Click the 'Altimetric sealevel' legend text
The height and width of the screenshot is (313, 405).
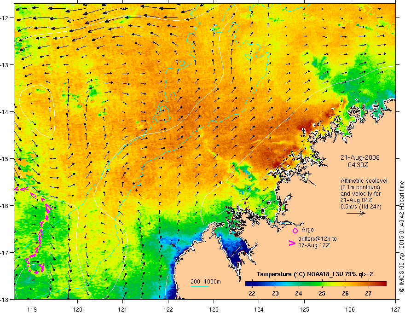364,181
